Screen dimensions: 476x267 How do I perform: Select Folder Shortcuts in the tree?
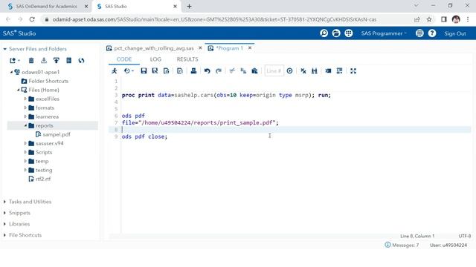click(x=48, y=81)
